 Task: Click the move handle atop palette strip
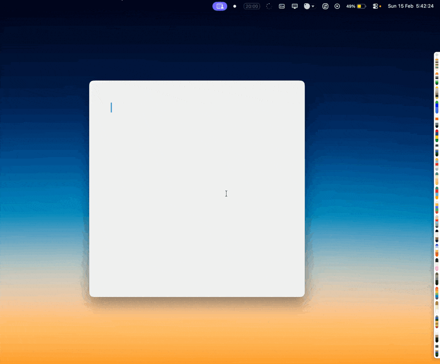pyautogui.click(x=437, y=55)
